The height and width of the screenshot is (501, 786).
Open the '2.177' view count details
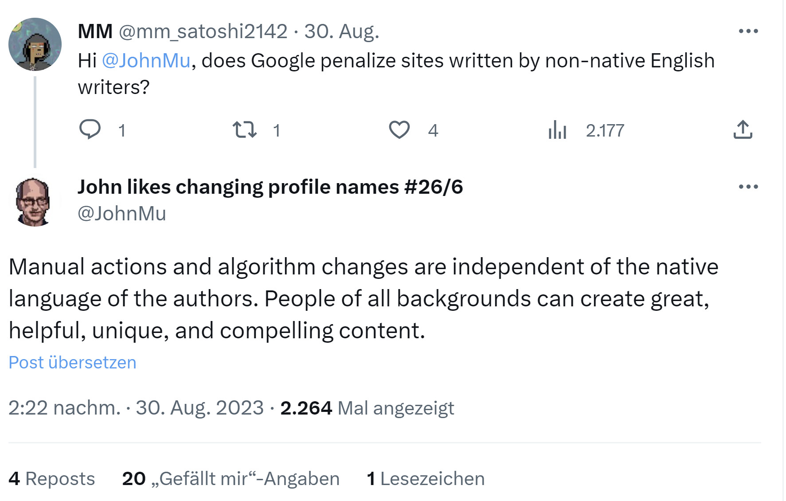(x=605, y=130)
